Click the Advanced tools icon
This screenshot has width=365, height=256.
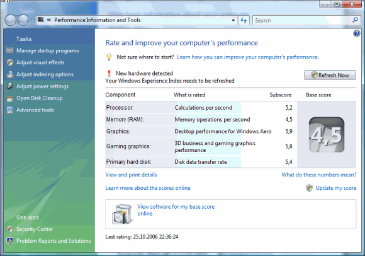(x=10, y=110)
